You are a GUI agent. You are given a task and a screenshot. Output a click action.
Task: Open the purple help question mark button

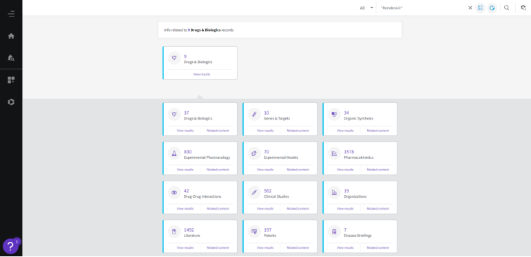[x=10, y=246]
